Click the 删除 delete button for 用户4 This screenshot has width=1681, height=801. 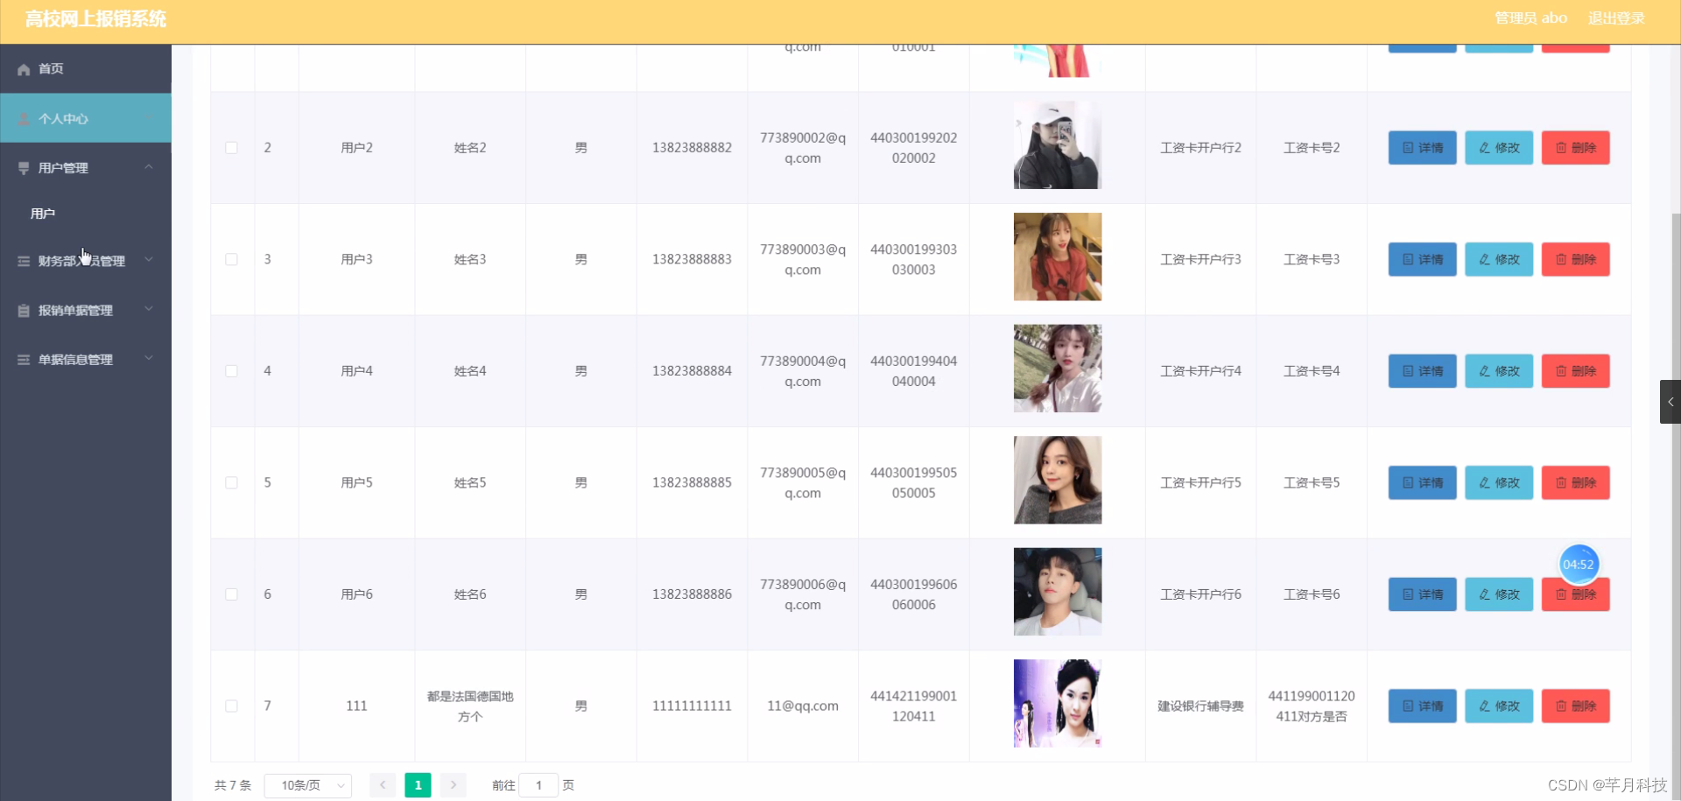click(1575, 370)
